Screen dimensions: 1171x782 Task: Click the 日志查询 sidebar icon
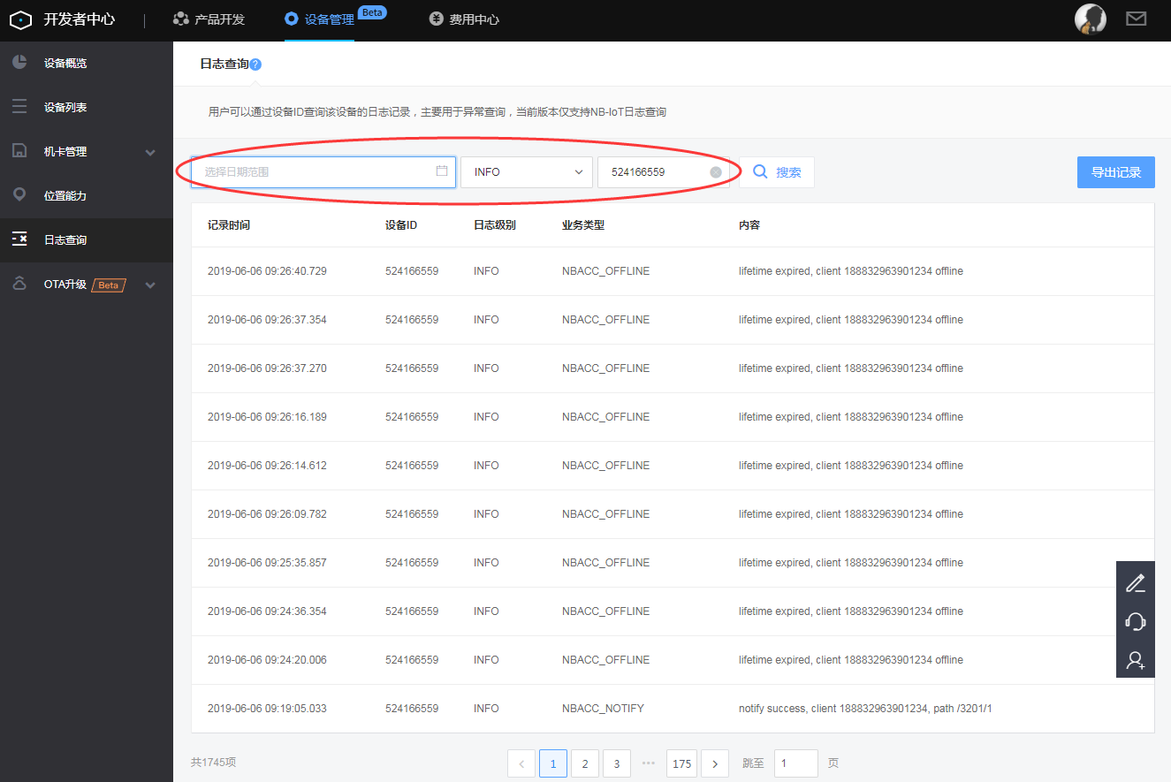pos(19,239)
